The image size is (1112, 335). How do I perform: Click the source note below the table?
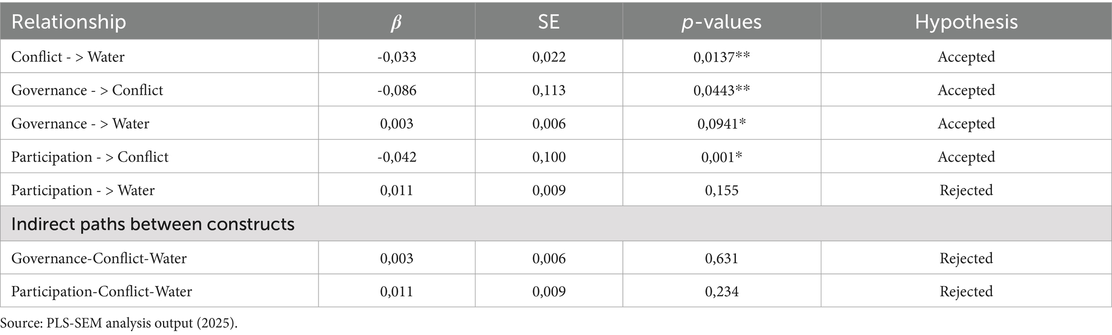coord(118,323)
